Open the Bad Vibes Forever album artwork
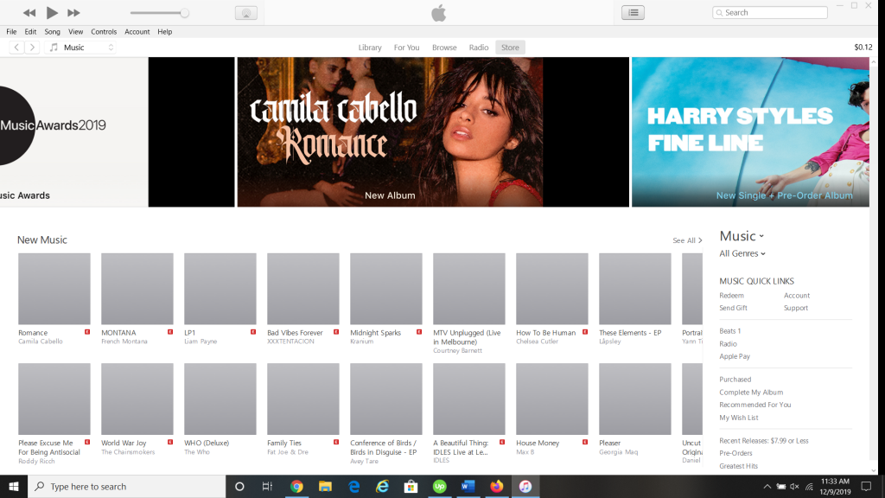This screenshot has width=885, height=498. point(303,289)
